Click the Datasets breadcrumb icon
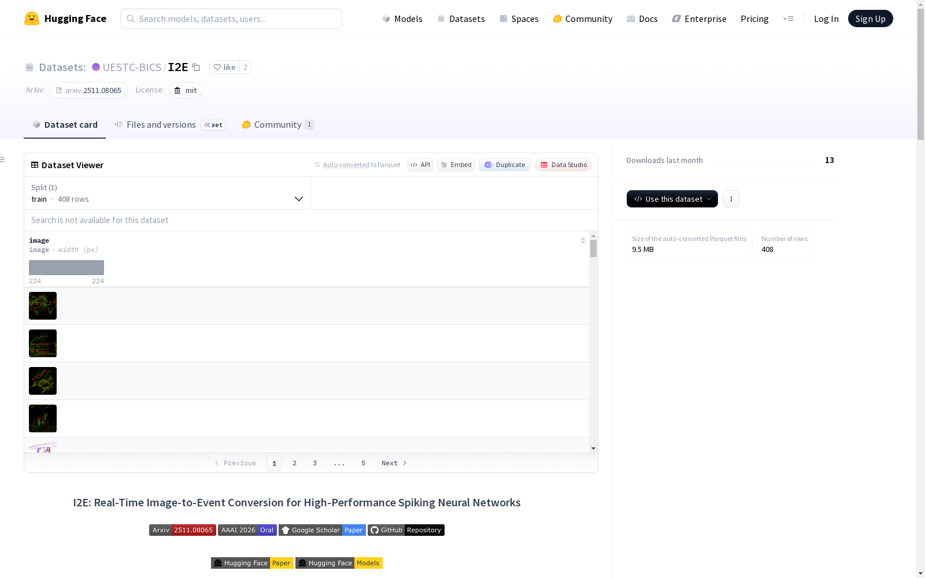 [29, 67]
